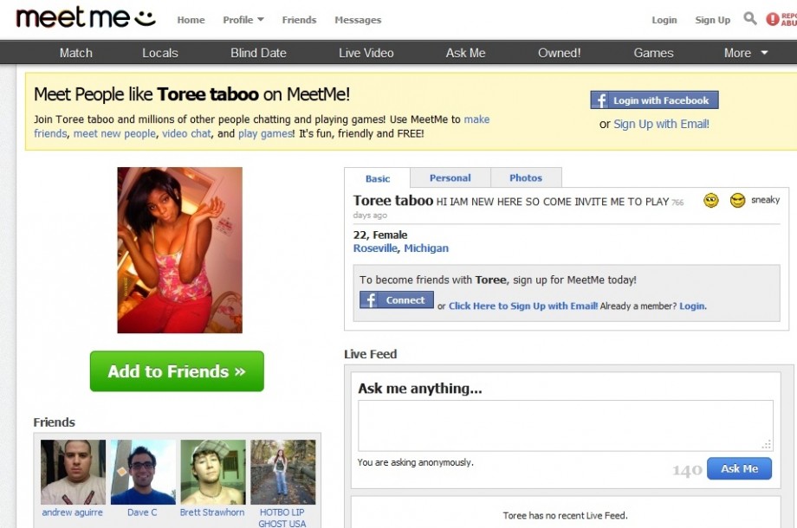Open Dave C's friend thumbnail
797x528 pixels.
(143, 472)
